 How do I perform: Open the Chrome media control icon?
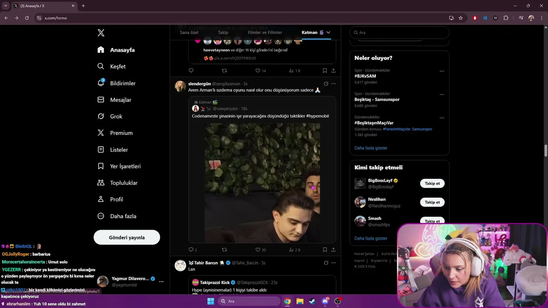pos(521,18)
